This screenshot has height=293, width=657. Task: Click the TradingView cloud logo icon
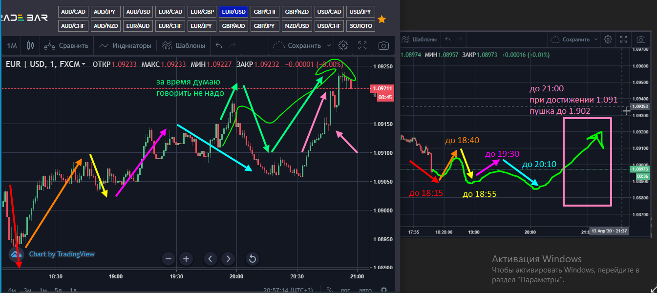[16, 254]
